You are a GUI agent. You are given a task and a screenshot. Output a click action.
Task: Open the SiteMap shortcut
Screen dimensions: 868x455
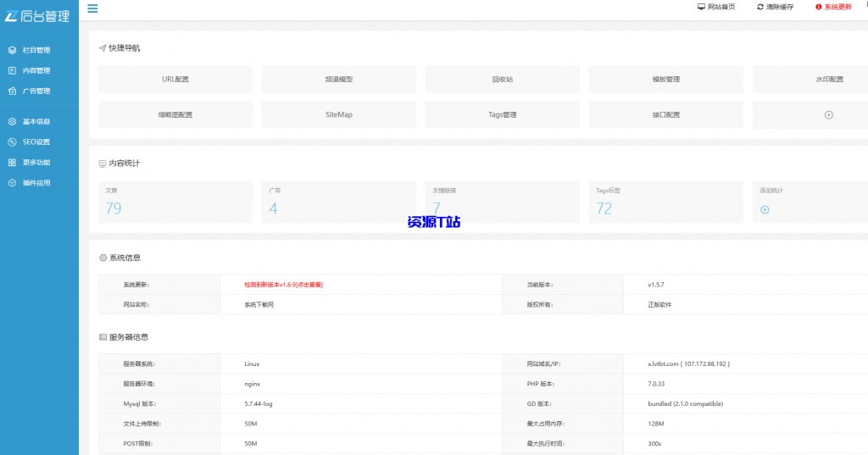(339, 114)
